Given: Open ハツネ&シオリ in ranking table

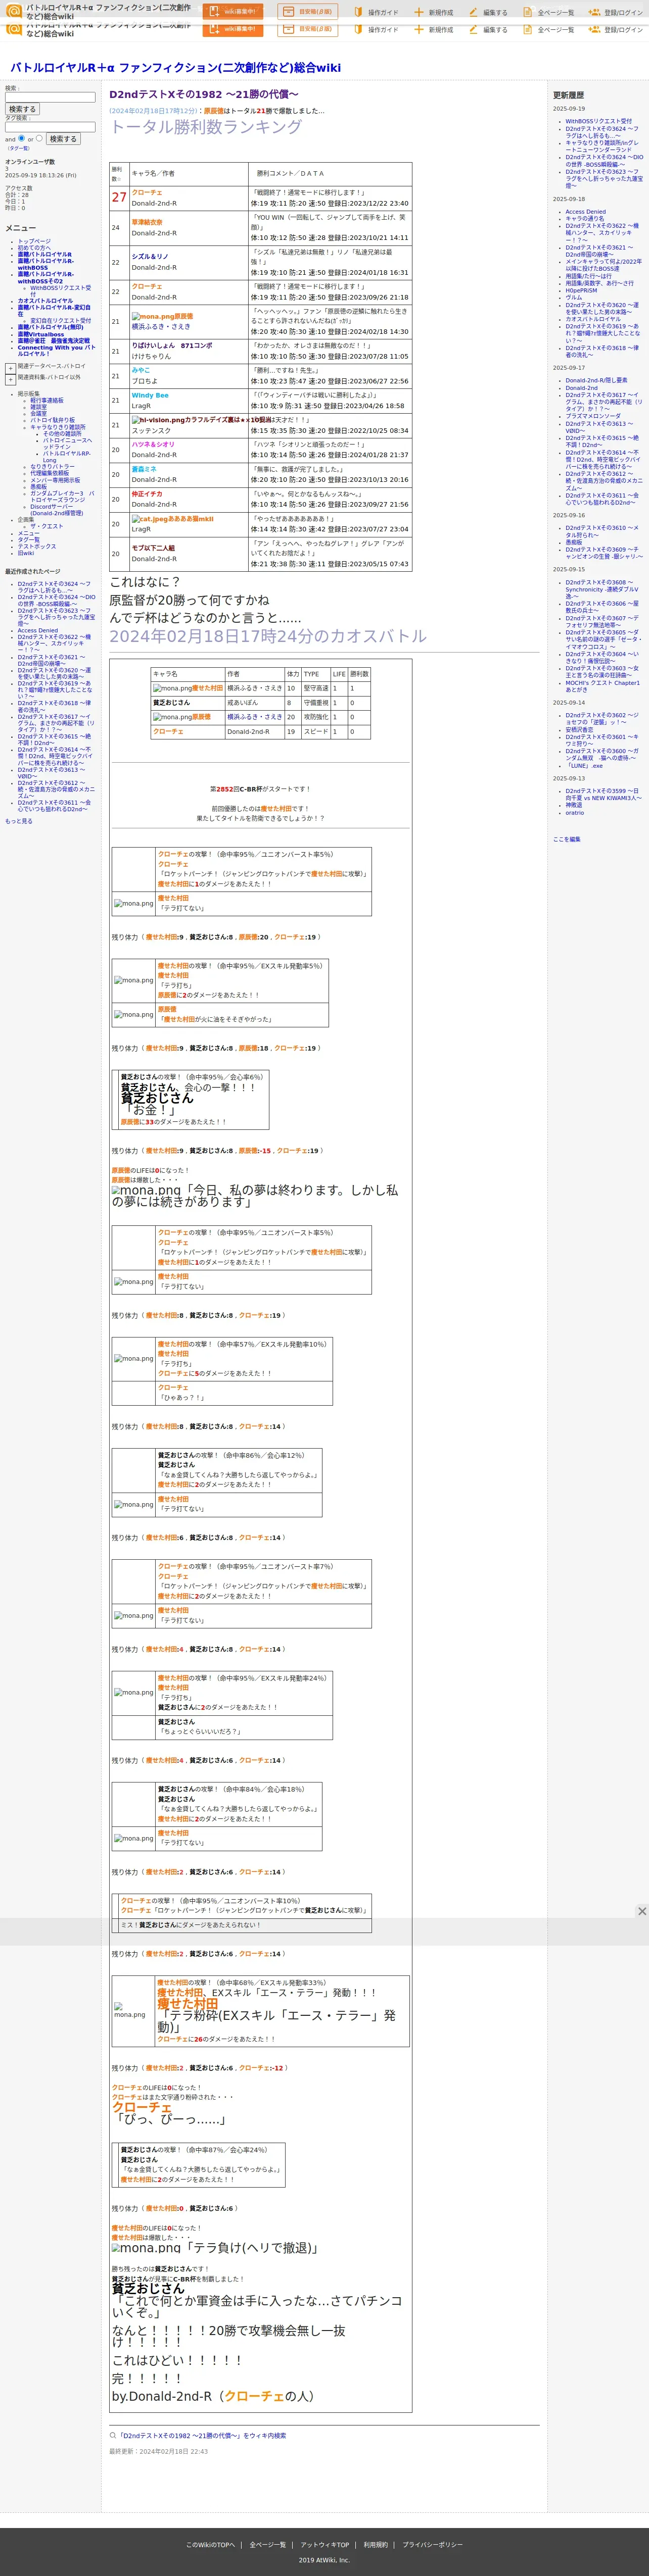Looking at the screenshot, I should 153,444.
